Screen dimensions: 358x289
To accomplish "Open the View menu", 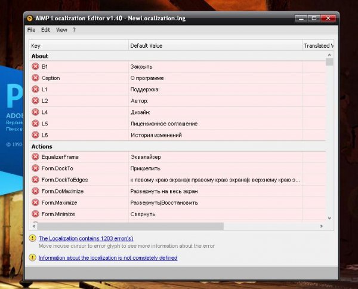I will tap(61, 30).
